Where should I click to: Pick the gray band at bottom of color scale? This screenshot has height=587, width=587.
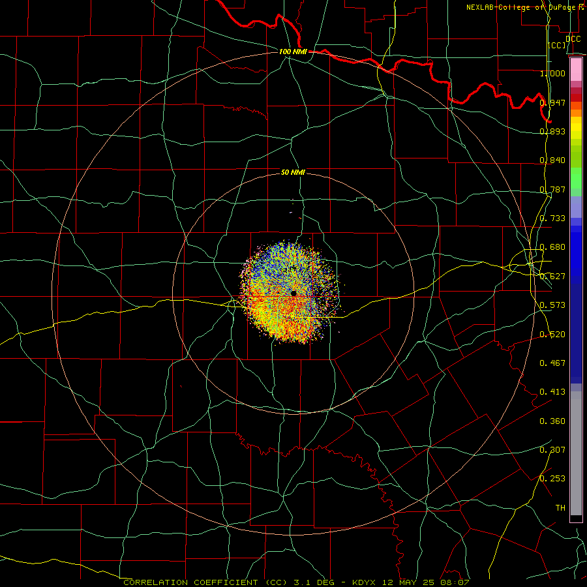(576, 453)
